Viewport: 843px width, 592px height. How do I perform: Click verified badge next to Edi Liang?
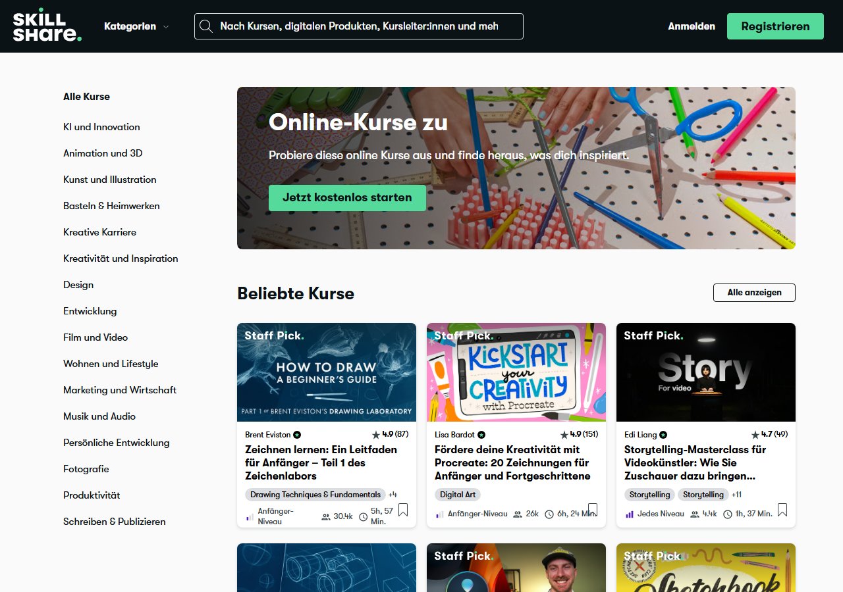[663, 435]
